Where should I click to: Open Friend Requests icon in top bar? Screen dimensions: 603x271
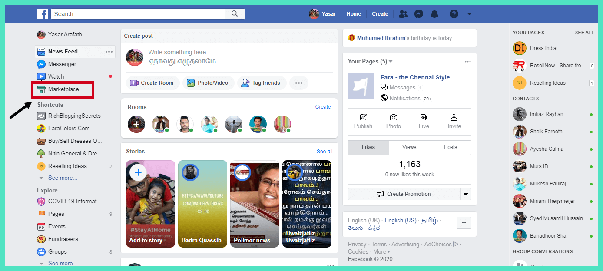click(x=403, y=14)
